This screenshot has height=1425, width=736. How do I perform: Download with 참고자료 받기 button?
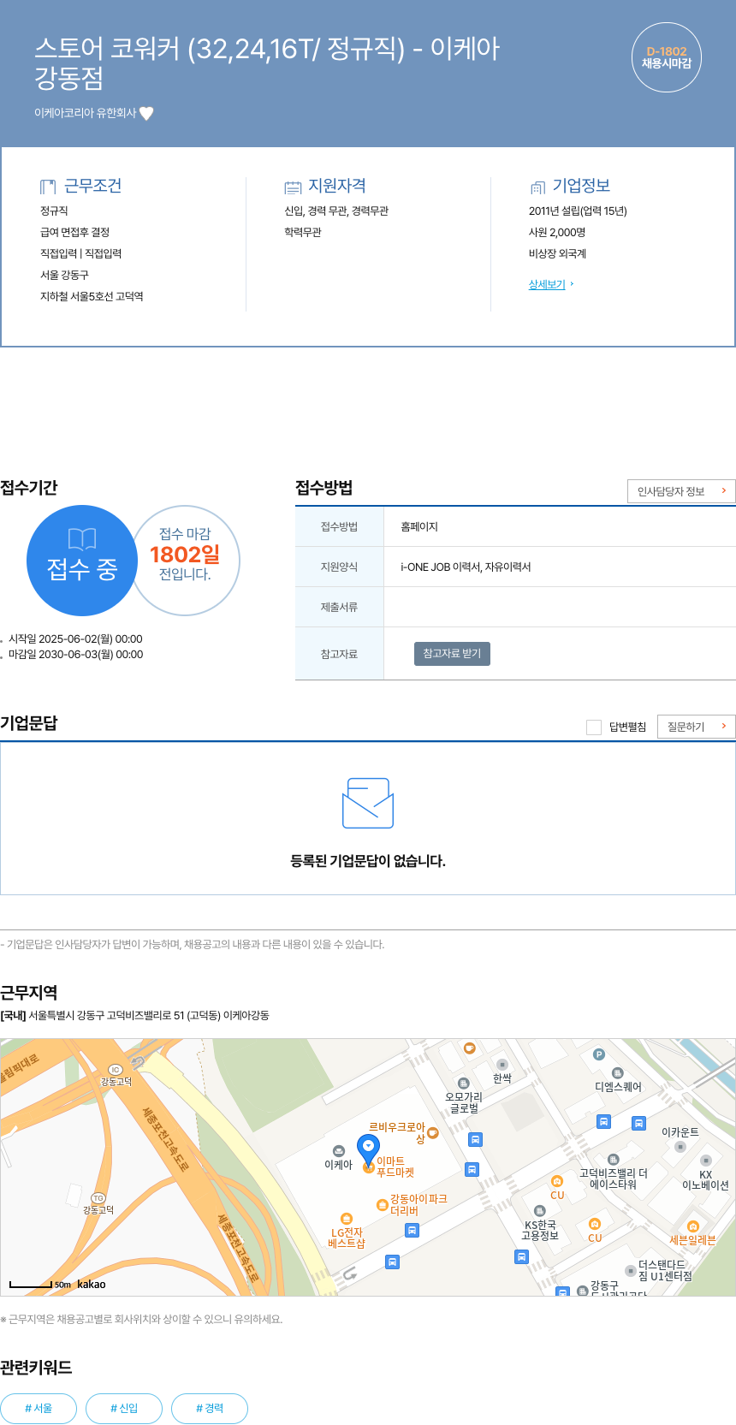pyautogui.click(x=452, y=654)
